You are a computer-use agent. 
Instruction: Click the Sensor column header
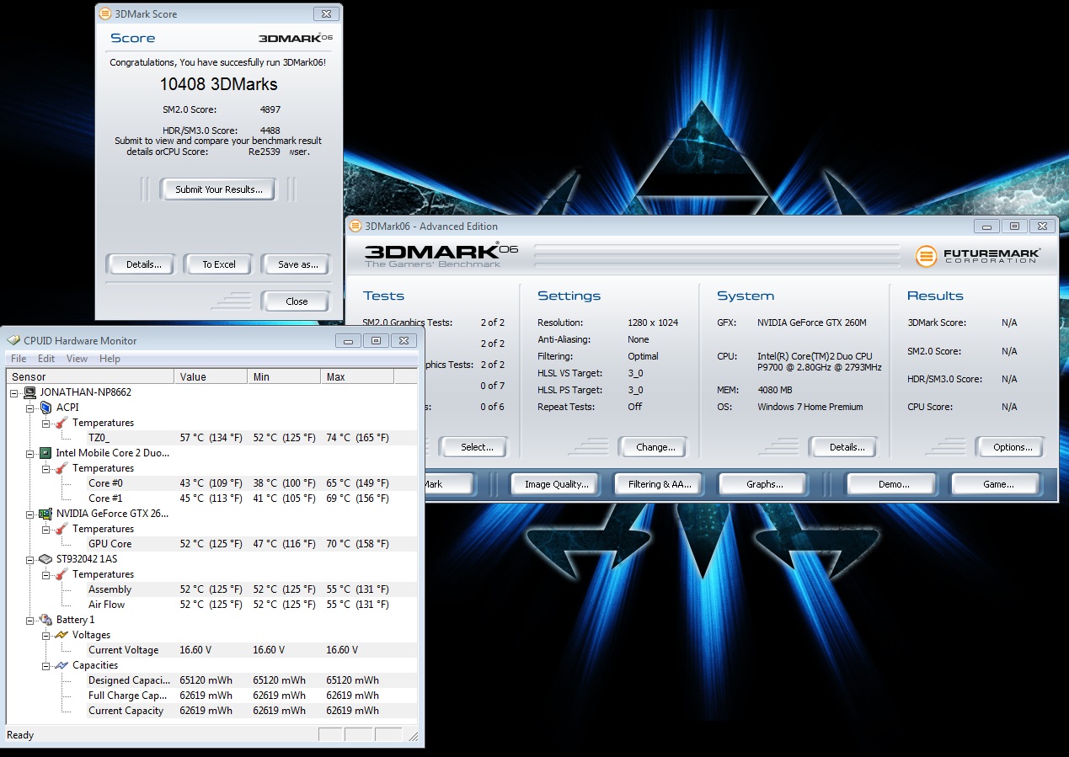tap(90, 376)
